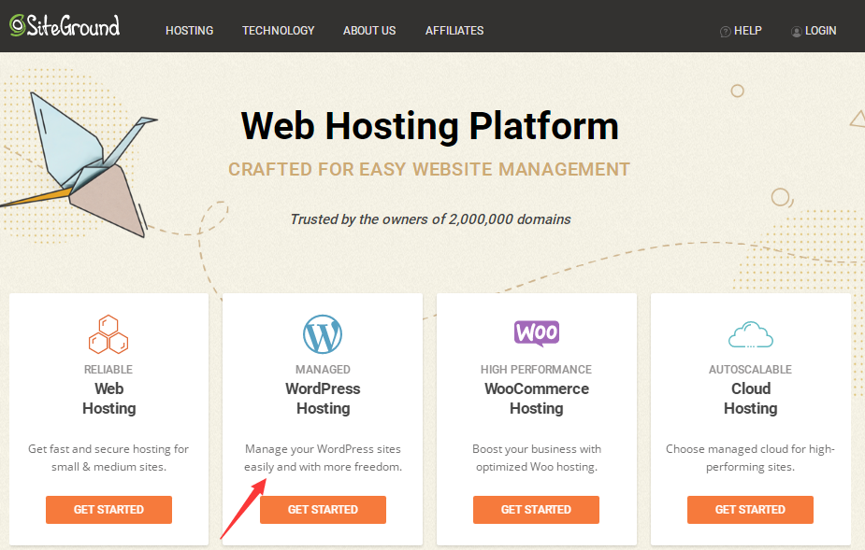Open the Hosting menu
The height and width of the screenshot is (550, 865).
click(x=189, y=31)
